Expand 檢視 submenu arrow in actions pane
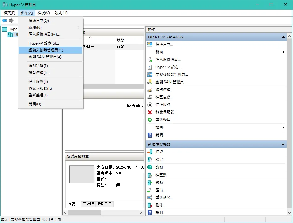This screenshot has height=223, width=293. tap(283, 127)
